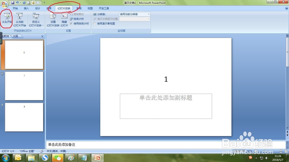This screenshot has width=289, height=162.
Task: Open the Windows Start menu
Action: [x=5, y=158]
